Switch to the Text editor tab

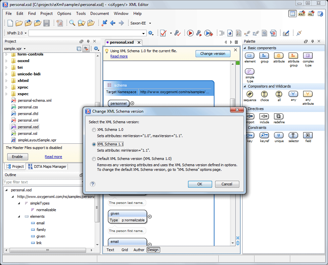tap(110, 250)
